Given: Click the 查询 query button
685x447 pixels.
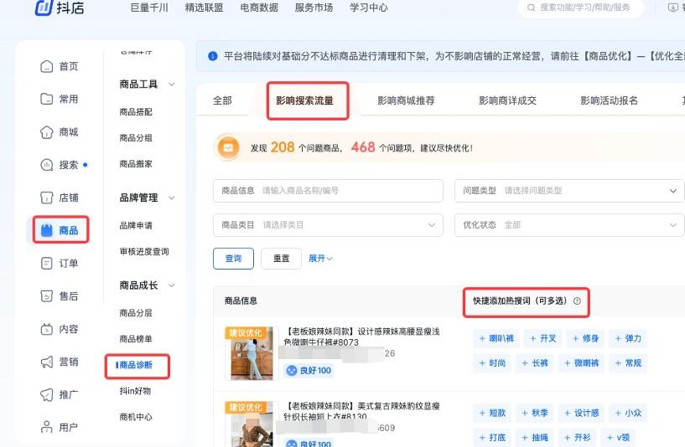Looking at the screenshot, I should pos(233,259).
